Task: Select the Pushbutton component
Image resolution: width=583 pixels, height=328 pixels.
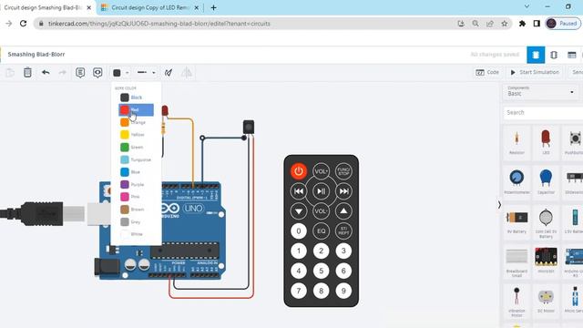Action: click(x=574, y=143)
